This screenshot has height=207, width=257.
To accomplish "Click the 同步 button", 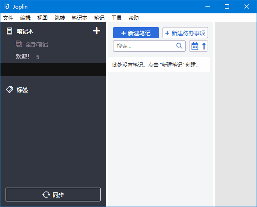I will coord(53,195).
